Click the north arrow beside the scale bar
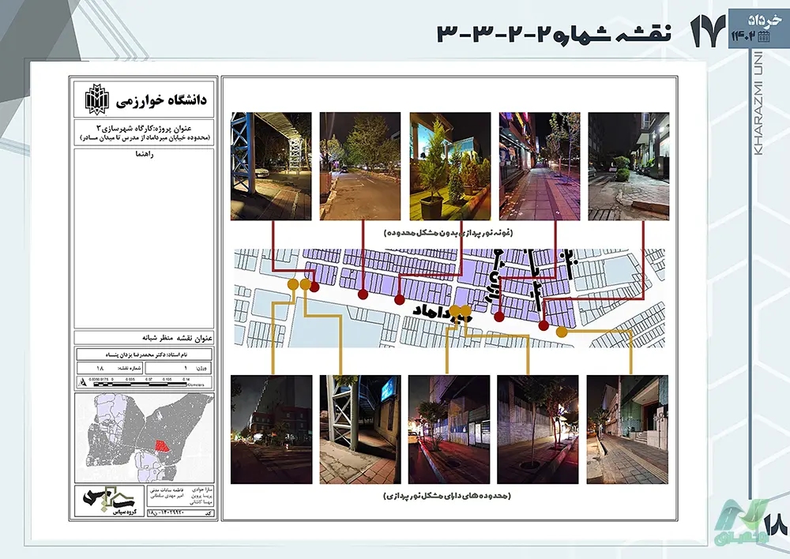The width and height of the screenshot is (790, 559). click(x=84, y=382)
